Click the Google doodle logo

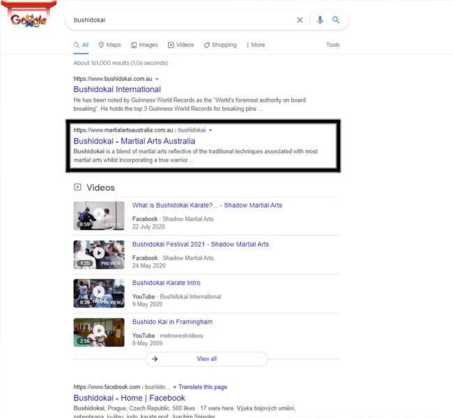29,15
